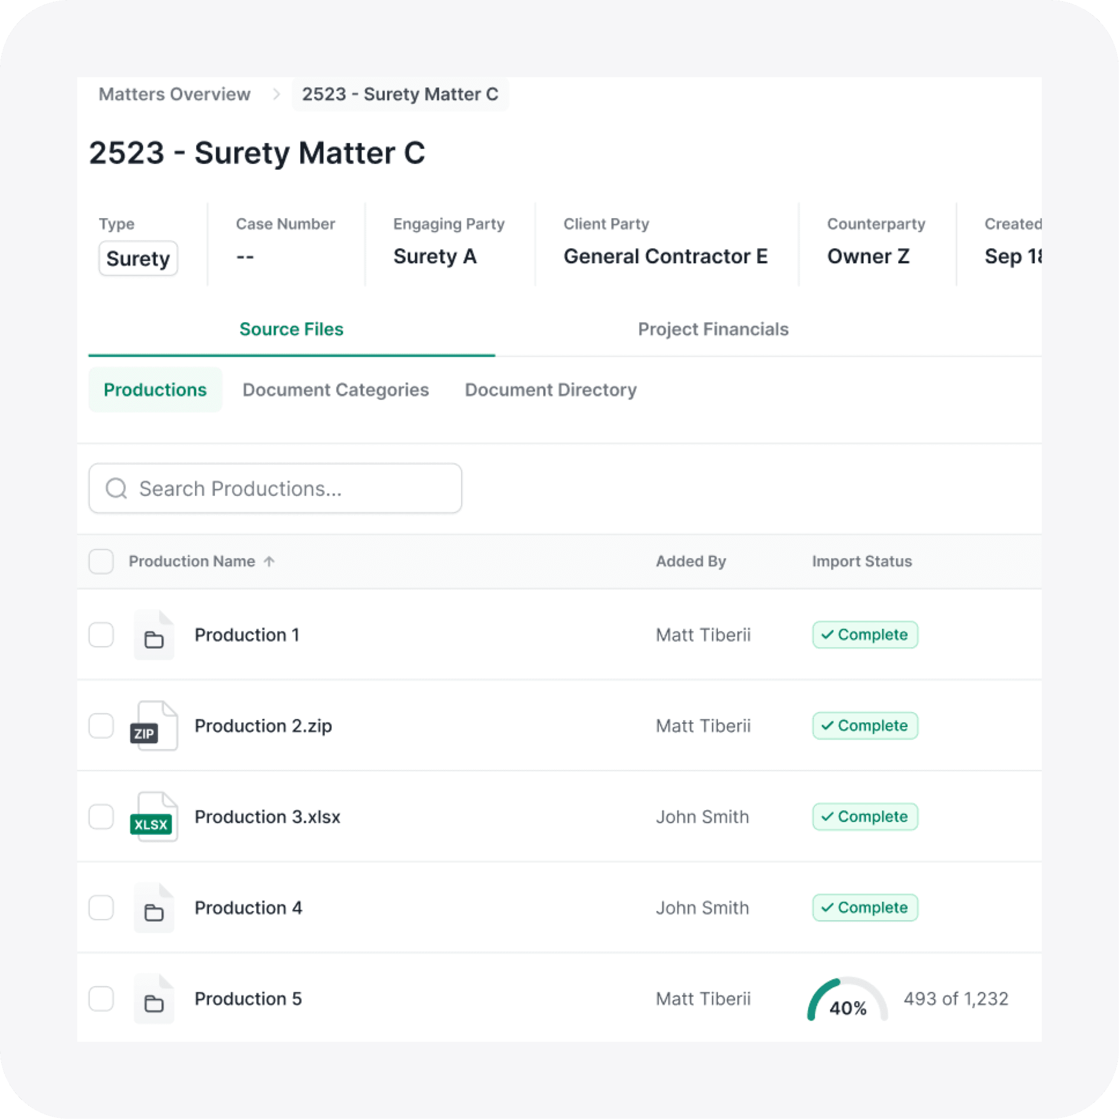Select the Production 5 row checkbox
The height and width of the screenshot is (1119, 1119).
point(101,999)
